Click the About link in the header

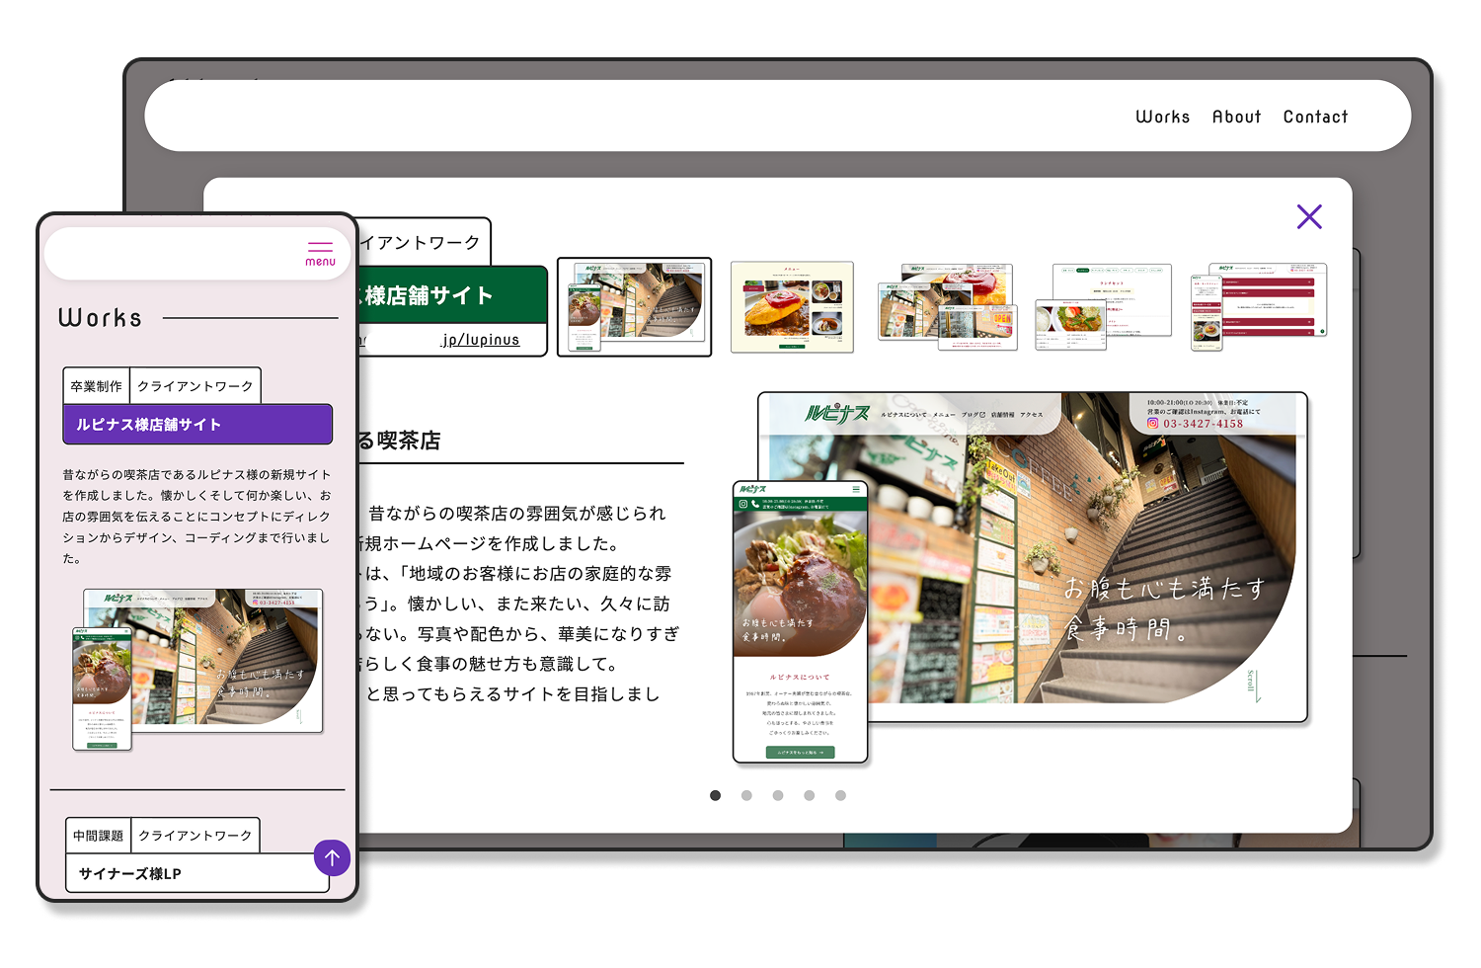click(x=1236, y=117)
